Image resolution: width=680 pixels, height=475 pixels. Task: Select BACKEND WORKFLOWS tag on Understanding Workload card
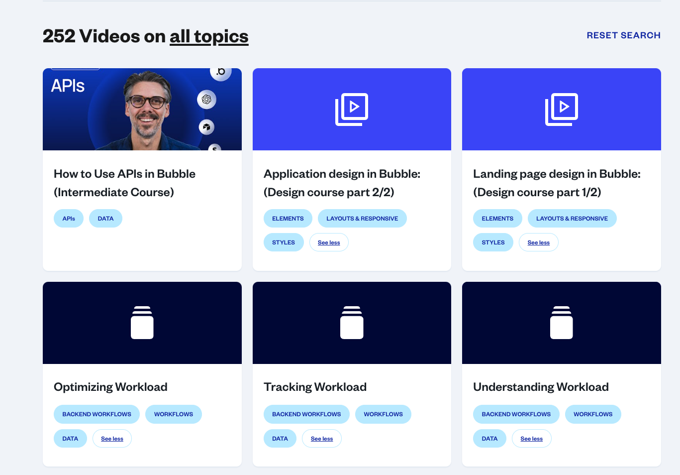pos(516,414)
